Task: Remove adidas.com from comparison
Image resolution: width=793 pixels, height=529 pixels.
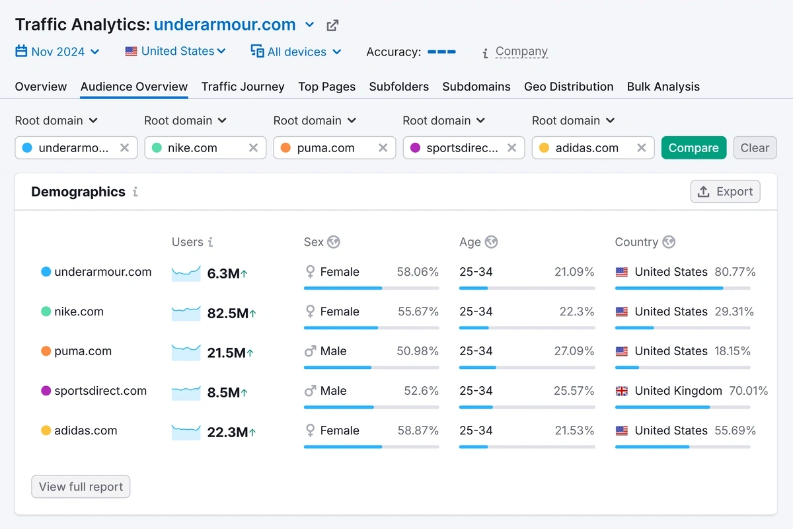Action: click(x=641, y=148)
